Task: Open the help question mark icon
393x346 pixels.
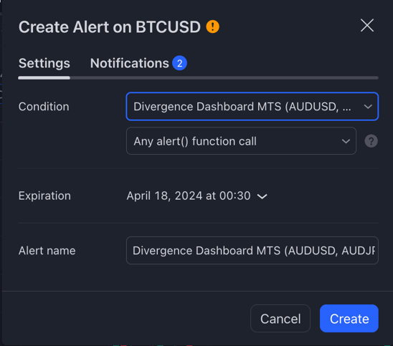Action: (371, 141)
